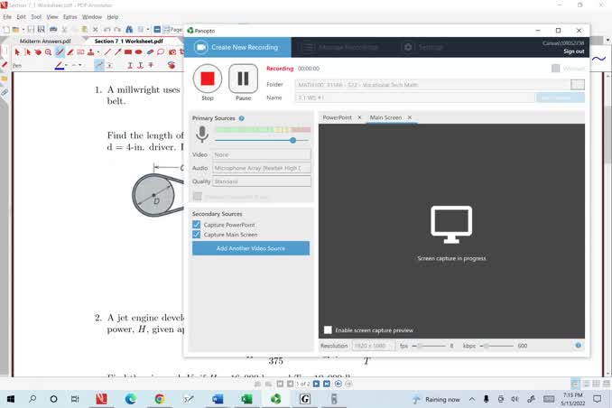Uncheck Capture PowerPoint checkbox

click(x=197, y=225)
